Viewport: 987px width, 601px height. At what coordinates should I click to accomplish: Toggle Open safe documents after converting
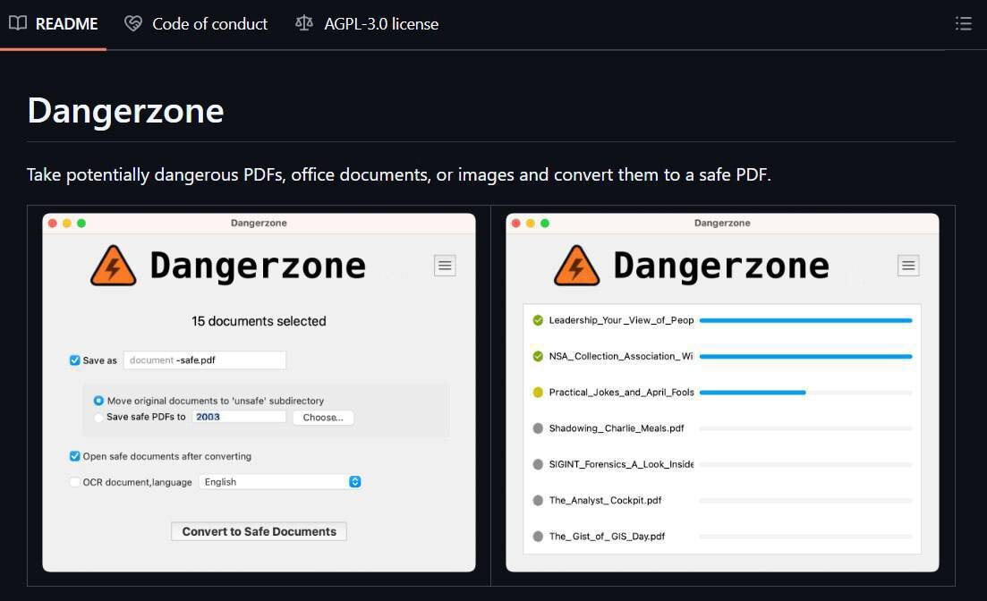pyautogui.click(x=75, y=456)
